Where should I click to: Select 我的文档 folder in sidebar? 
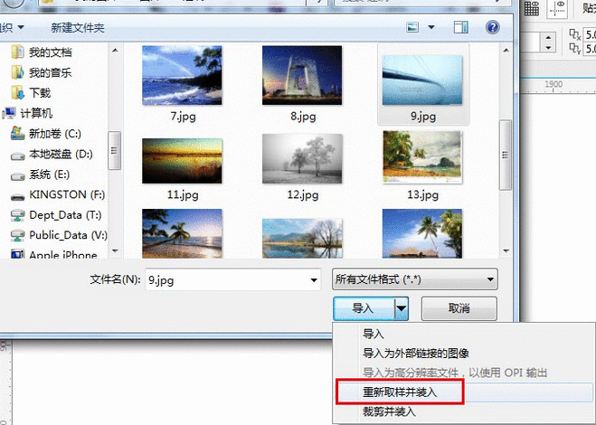click(x=50, y=52)
